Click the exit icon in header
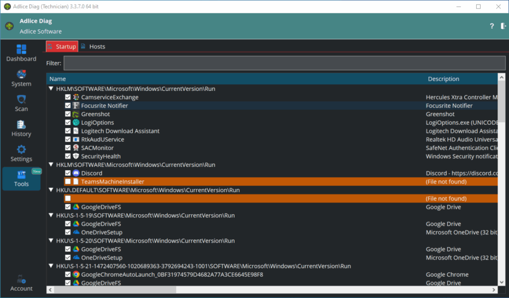 pos(503,26)
